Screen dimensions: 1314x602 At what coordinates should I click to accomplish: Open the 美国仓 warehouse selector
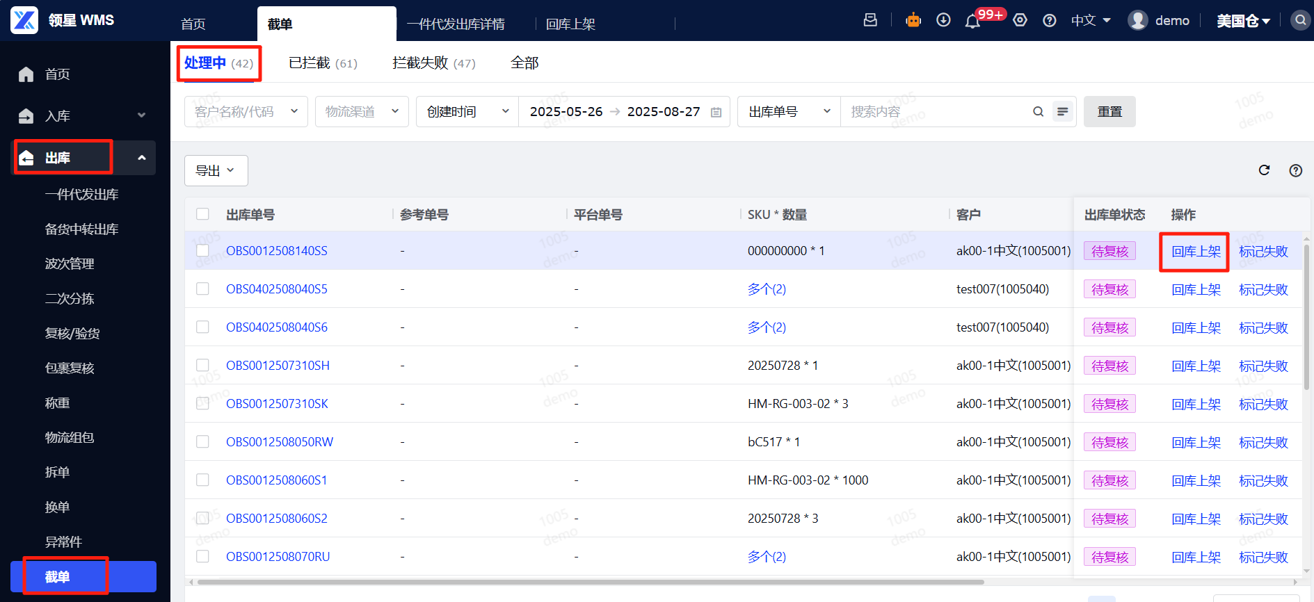1243,21
